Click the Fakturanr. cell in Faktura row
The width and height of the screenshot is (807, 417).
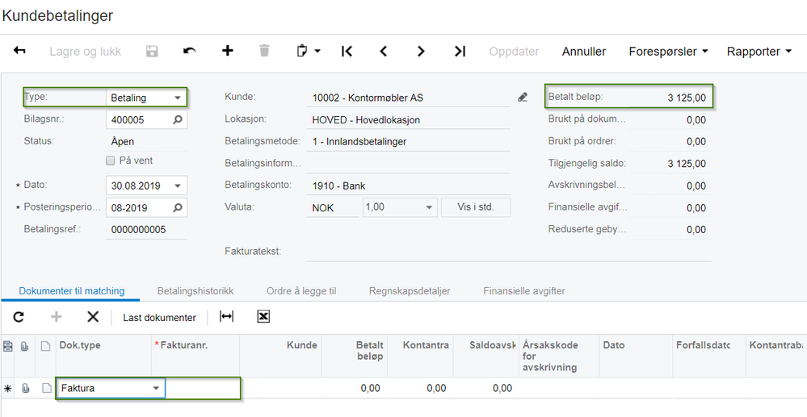click(x=202, y=388)
